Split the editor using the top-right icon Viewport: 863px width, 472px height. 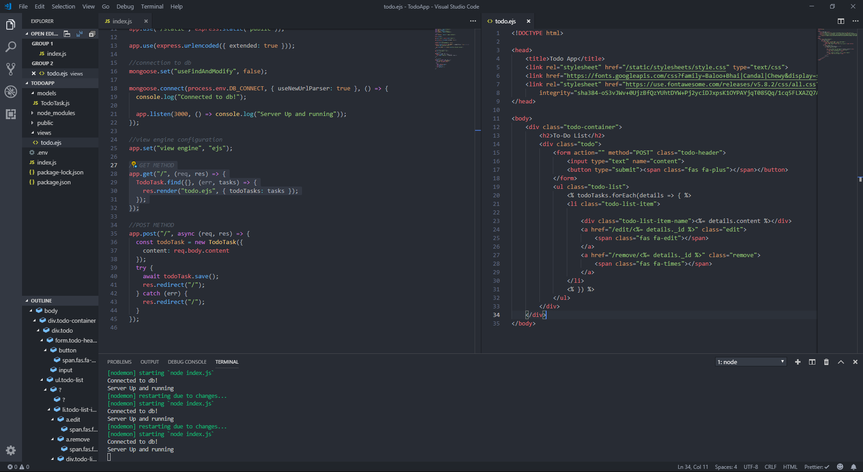click(840, 21)
